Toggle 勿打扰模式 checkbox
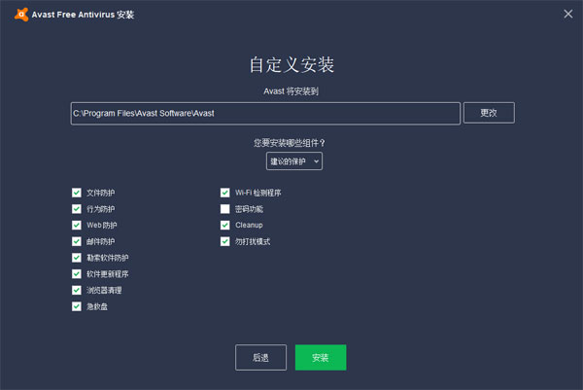The image size is (583, 390). tap(225, 241)
